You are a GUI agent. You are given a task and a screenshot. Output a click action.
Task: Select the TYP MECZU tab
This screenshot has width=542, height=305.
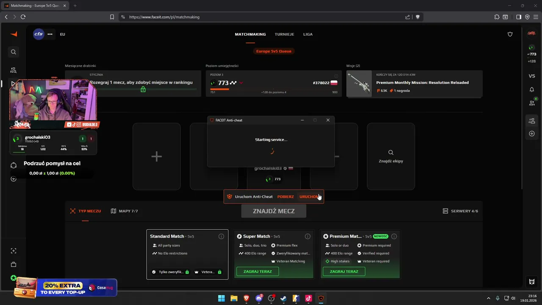pyautogui.click(x=86, y=211)
